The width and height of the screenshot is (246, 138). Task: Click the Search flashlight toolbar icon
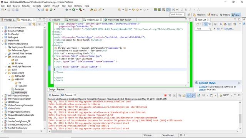pyautogui.click(x=100, y=10)
